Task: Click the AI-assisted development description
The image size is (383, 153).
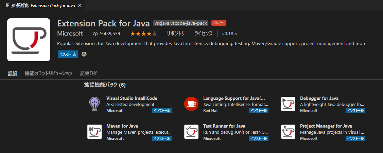Action: (130, 104)
